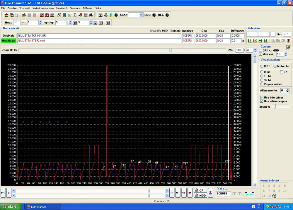
Task: Click the cyan M left arrow icon
Action: coord(247,193)
